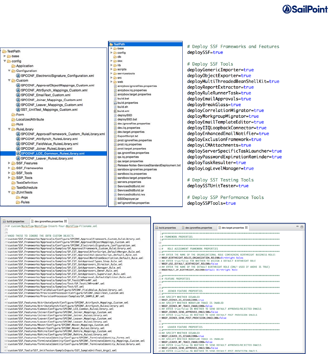Viewport: 332px width, 354px height.
Task: Click the TestPath root folder icon in left tree
Action: [5, 52]
